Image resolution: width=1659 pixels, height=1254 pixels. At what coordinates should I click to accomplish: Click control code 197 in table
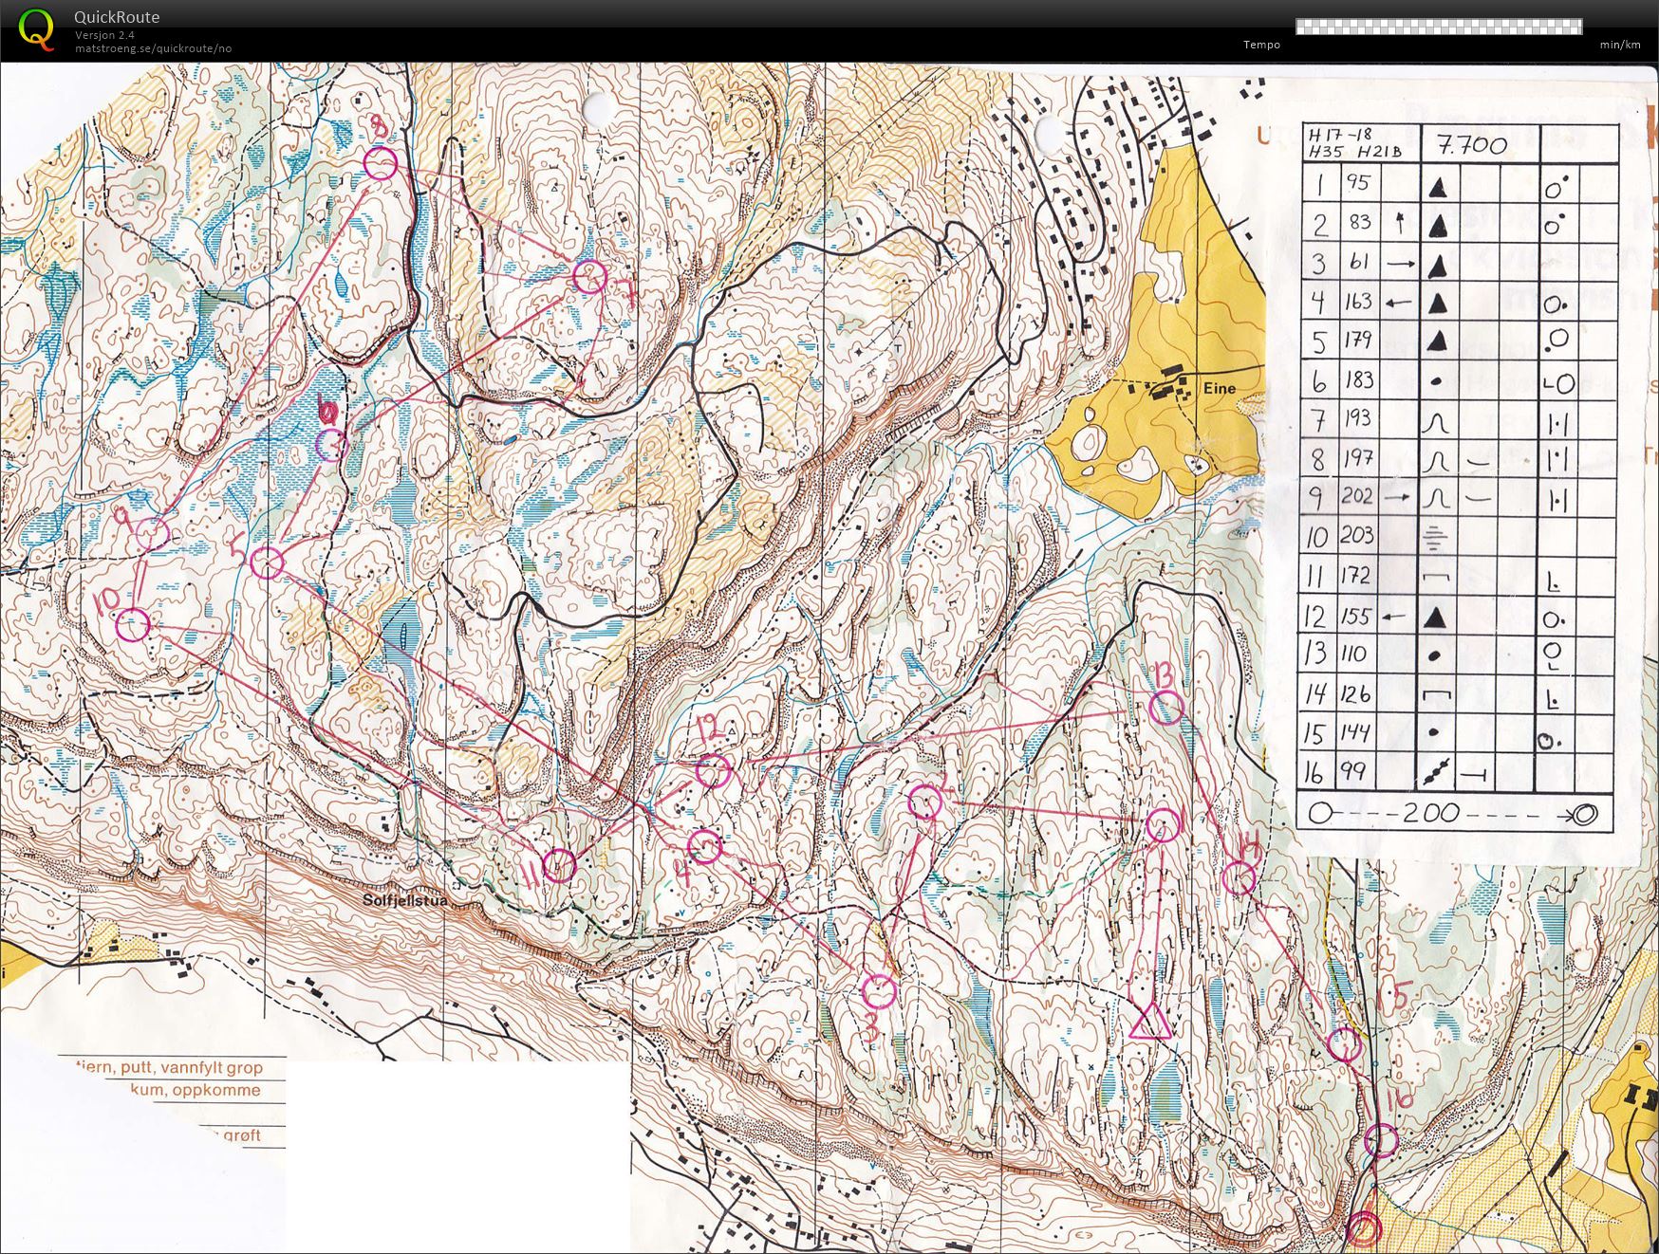click(1358, 458)
